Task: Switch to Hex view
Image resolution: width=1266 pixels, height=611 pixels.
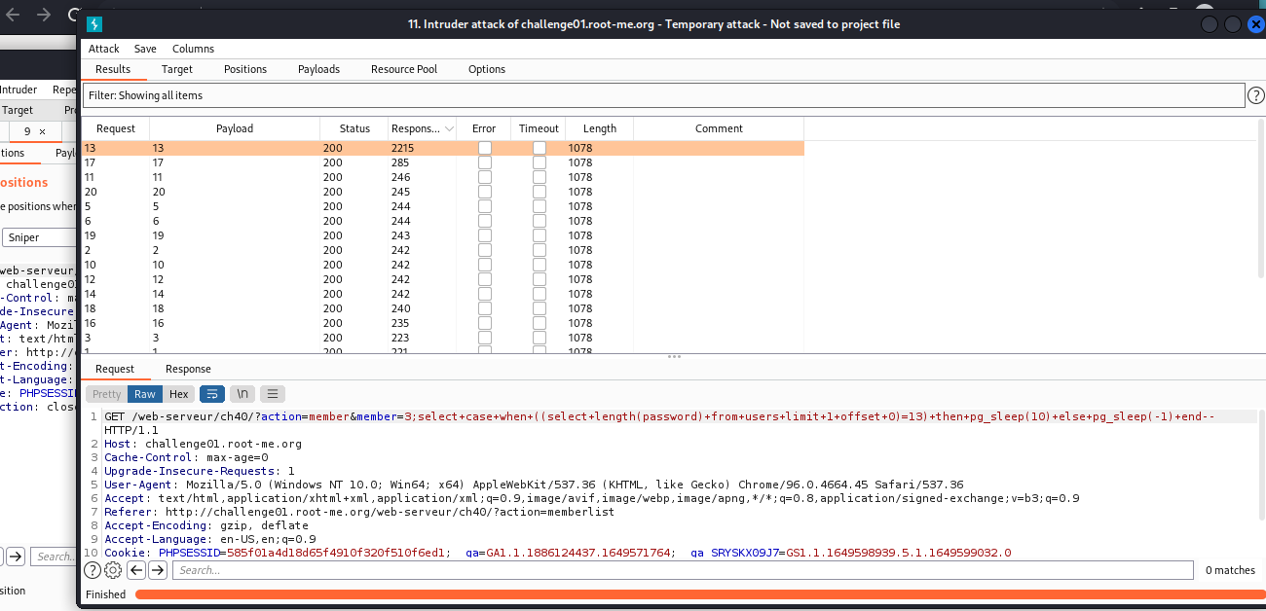Action: coord(179,394)
